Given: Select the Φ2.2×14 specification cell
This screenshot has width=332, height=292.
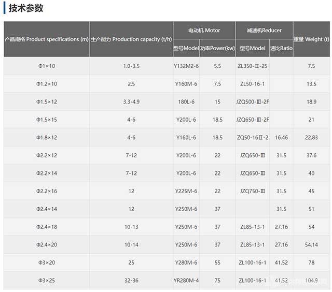Looking at the screenshot, I should (47, 173).
